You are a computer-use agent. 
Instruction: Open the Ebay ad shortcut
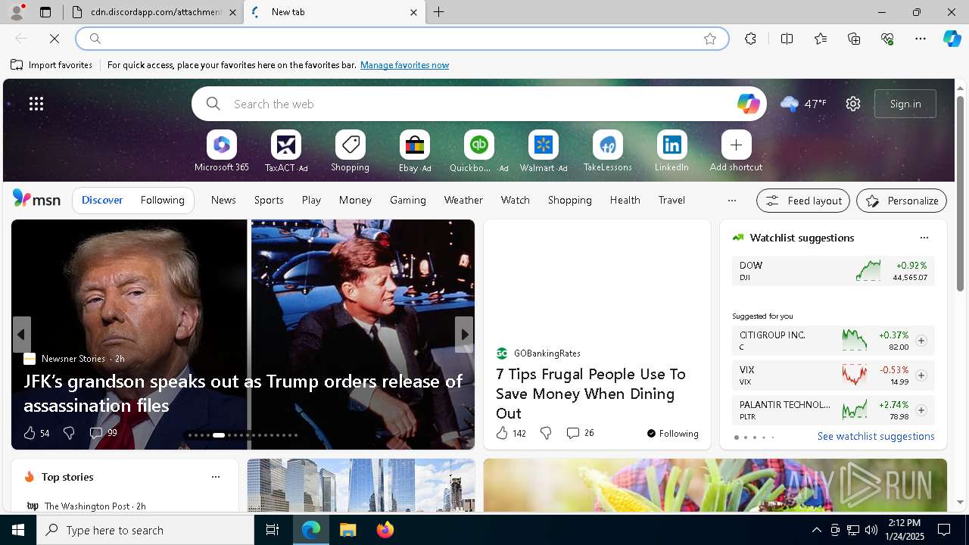(415, 151)
